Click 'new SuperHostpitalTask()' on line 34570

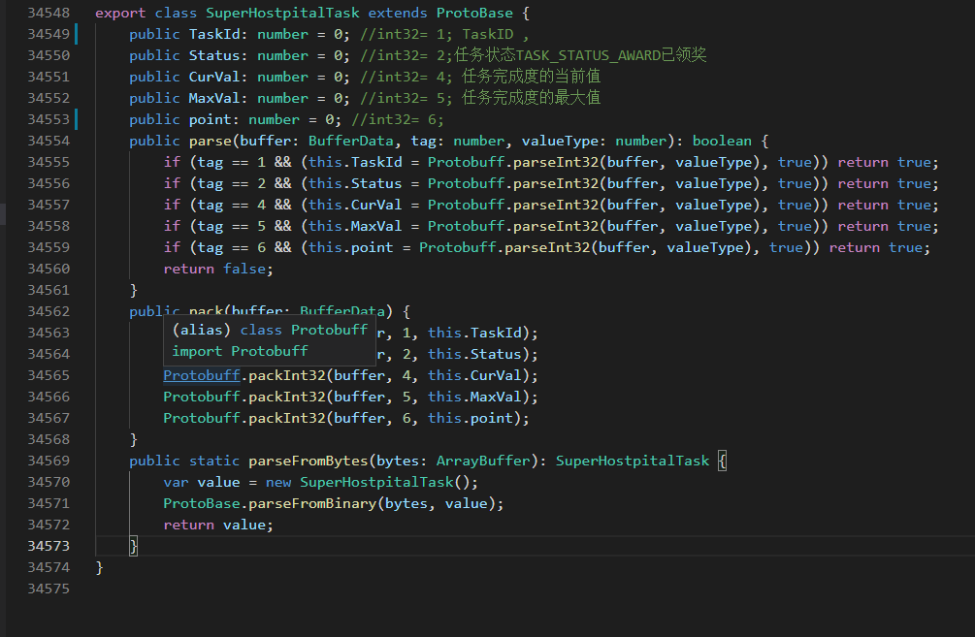click(372, 482)
